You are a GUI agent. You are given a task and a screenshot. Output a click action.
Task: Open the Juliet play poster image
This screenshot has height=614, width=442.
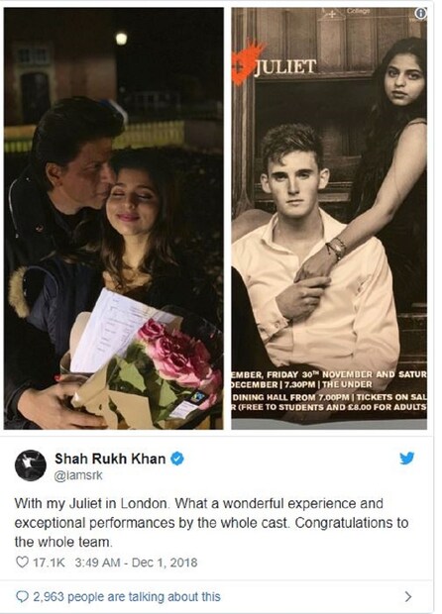point(329,219)
